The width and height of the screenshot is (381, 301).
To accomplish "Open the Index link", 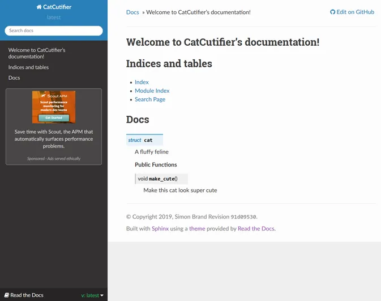I will click(x=142, y=82).
